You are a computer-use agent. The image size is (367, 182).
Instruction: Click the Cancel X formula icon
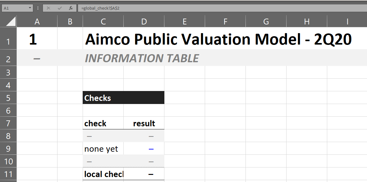click(x=48, y=8)
